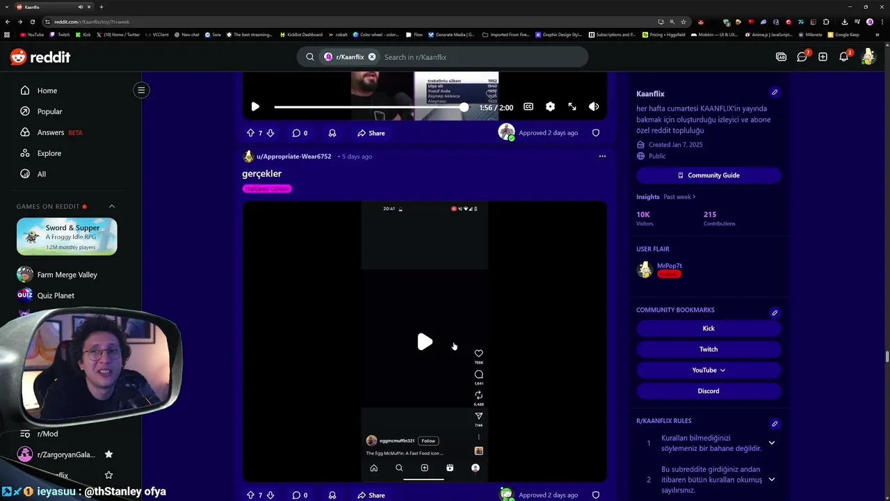Open the notifications bell
The image size is (890, 501).
tap(843, 57)
